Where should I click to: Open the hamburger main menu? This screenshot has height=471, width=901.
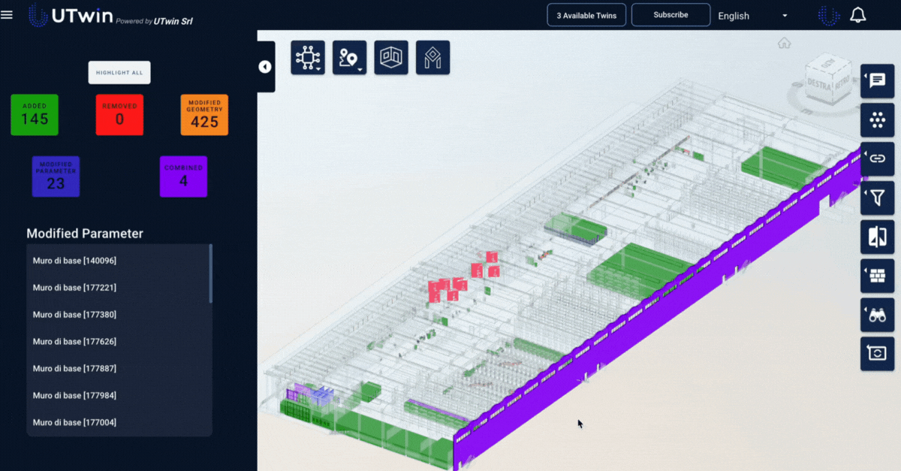click(8, 15)
